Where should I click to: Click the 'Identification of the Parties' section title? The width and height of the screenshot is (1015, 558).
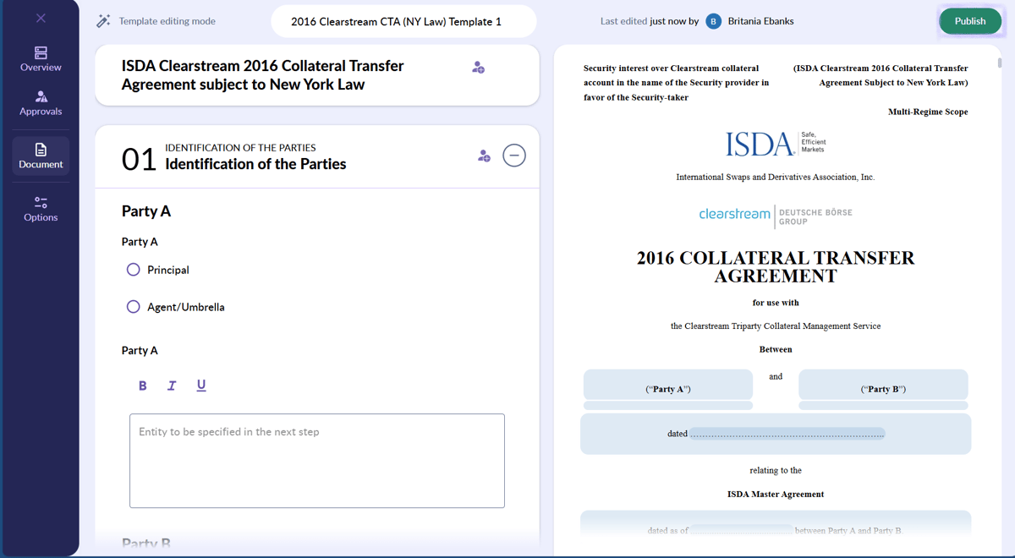255,164
